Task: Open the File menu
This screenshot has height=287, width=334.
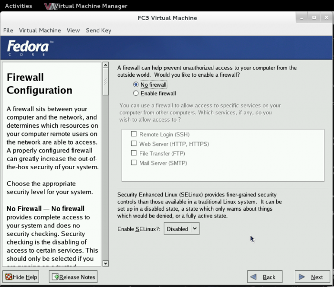Action: click(8, 31)
